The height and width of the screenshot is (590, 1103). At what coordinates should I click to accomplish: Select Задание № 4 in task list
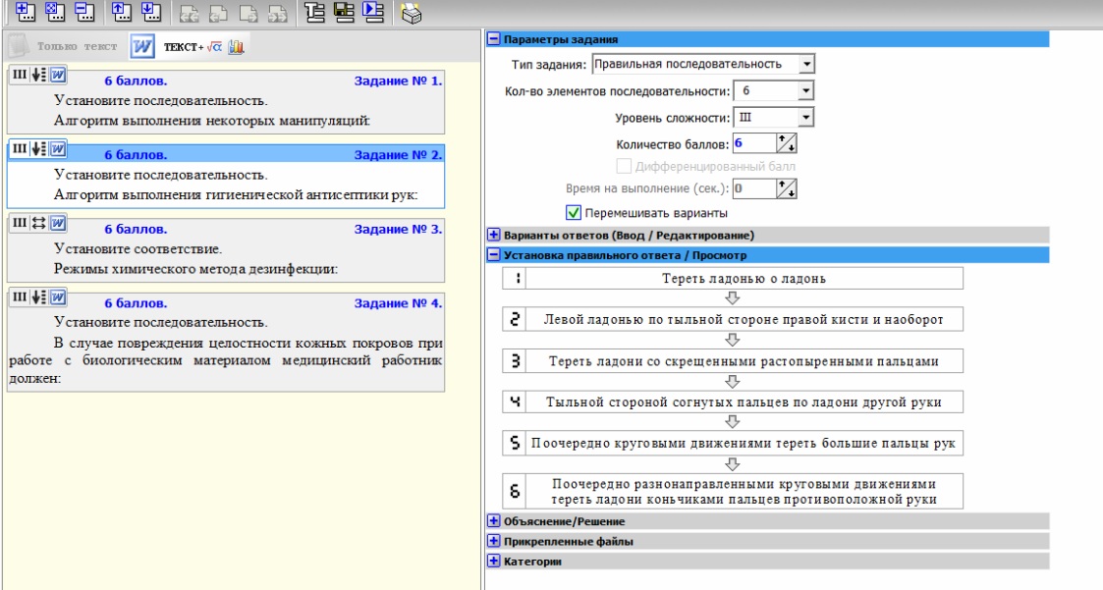(x=226, y=341)
